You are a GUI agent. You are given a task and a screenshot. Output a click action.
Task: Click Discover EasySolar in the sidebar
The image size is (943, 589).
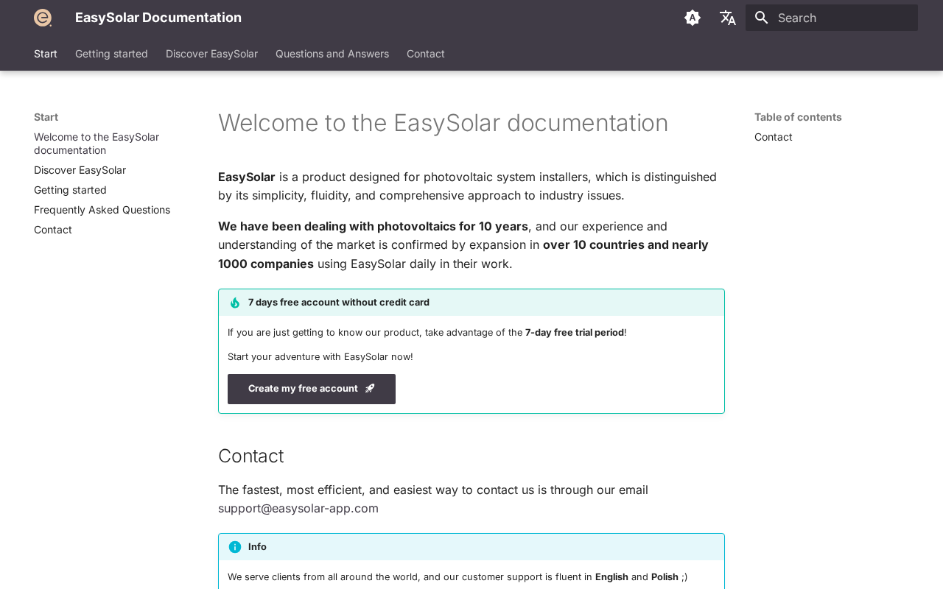pos(80,170)
